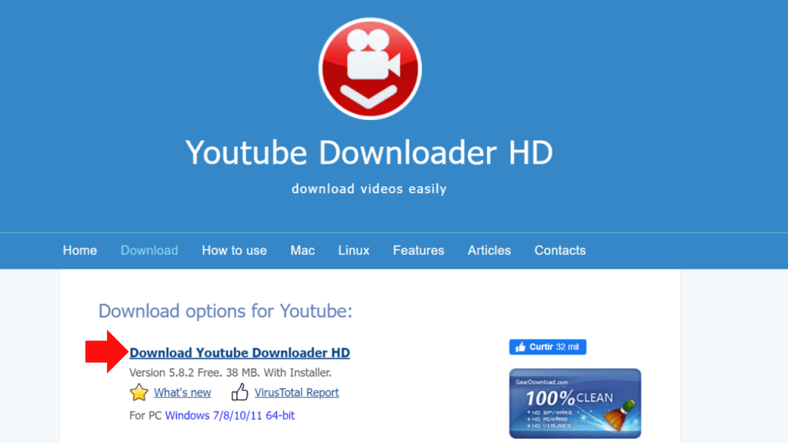Click the Youtube Downloader HD camera logo
The width and height of the screenshot is (788, 443).
[x=369, y=68]
